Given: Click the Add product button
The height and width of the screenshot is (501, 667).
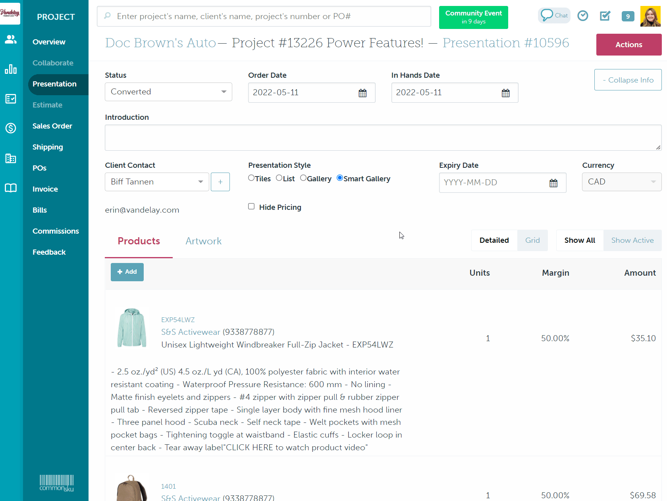Looking at the screenshot, I should click(x=127, y=272).
